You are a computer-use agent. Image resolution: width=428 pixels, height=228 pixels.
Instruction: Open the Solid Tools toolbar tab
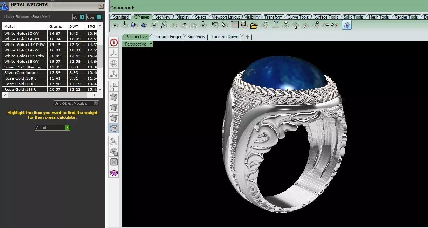point(353,17)
